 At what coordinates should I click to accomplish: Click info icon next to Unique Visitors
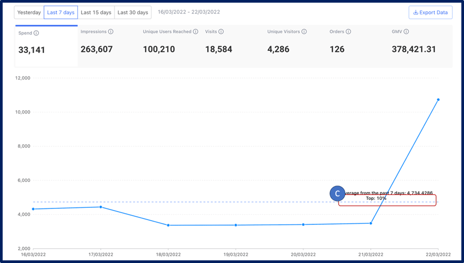tap(304, 32)
